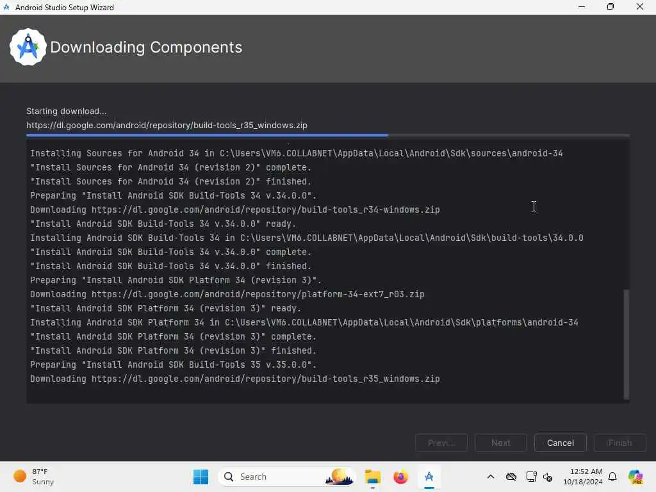Click the log panel vertical scrollbar

point(627,344)
